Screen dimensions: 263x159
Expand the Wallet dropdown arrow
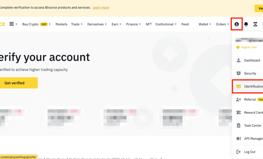[x=210, y=24]
